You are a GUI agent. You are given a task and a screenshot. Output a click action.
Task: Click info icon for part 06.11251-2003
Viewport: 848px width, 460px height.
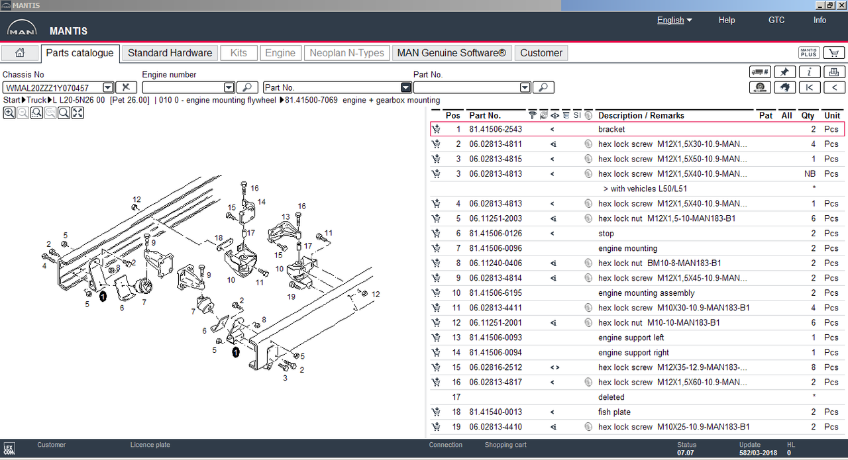pos(553,218)
